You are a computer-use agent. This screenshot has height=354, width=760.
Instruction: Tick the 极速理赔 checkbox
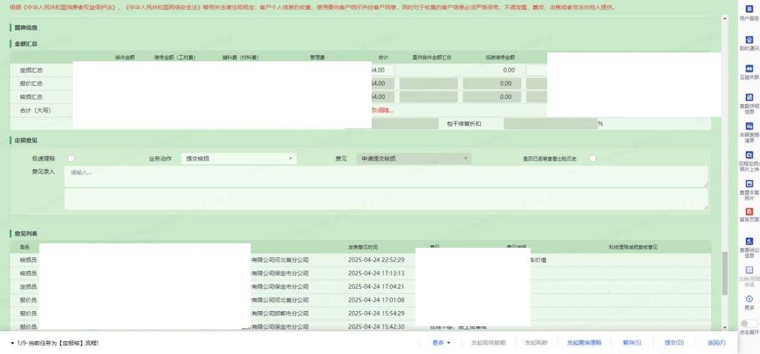(71, 159)
